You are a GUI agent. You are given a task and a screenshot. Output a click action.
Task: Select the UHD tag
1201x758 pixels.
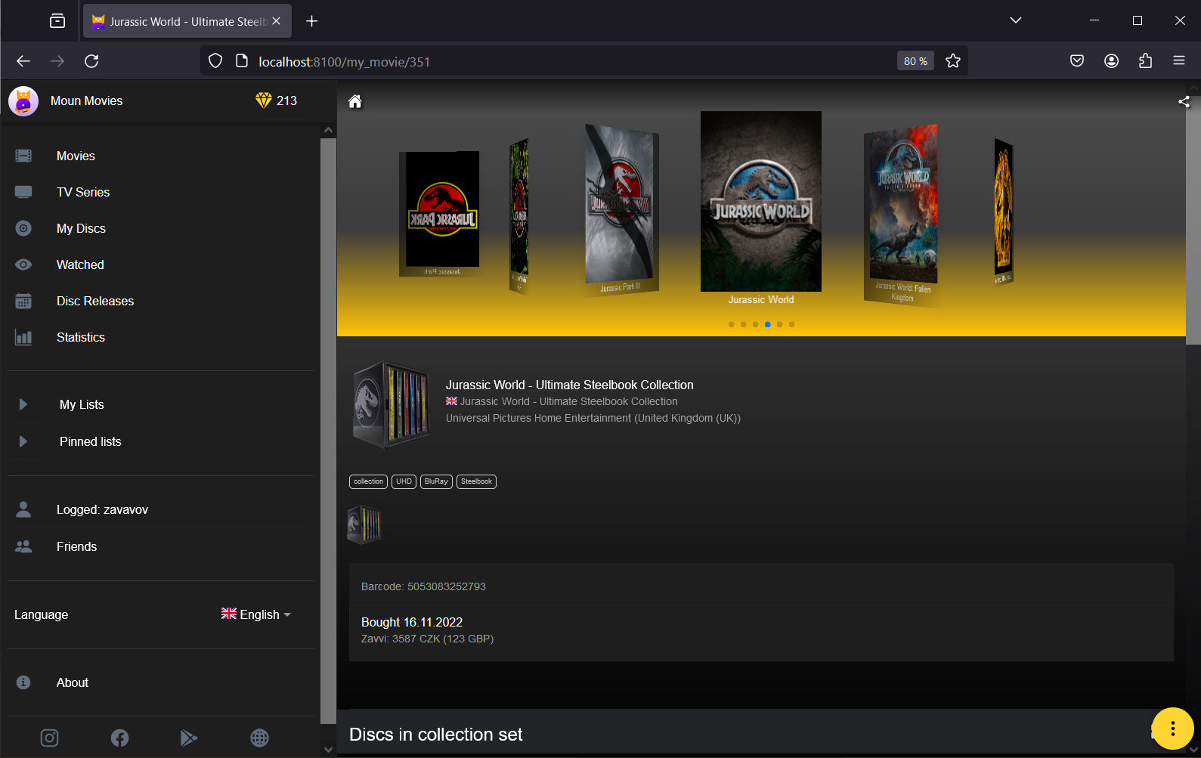click(x=404, y=481)
